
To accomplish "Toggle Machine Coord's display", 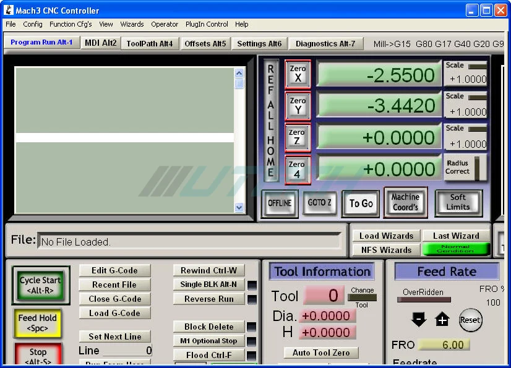I will click(x=405, y=202).
